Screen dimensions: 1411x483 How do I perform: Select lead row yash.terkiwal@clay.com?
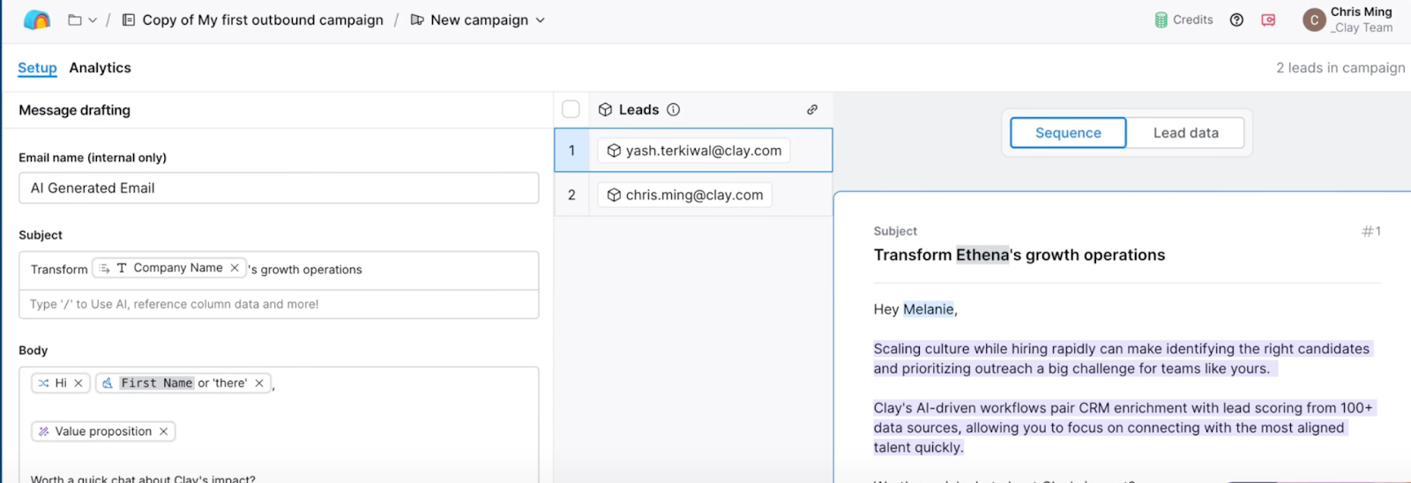[693, 150]
